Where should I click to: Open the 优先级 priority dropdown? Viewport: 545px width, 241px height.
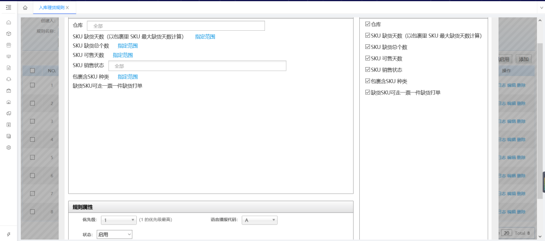[x=119, y=220]
